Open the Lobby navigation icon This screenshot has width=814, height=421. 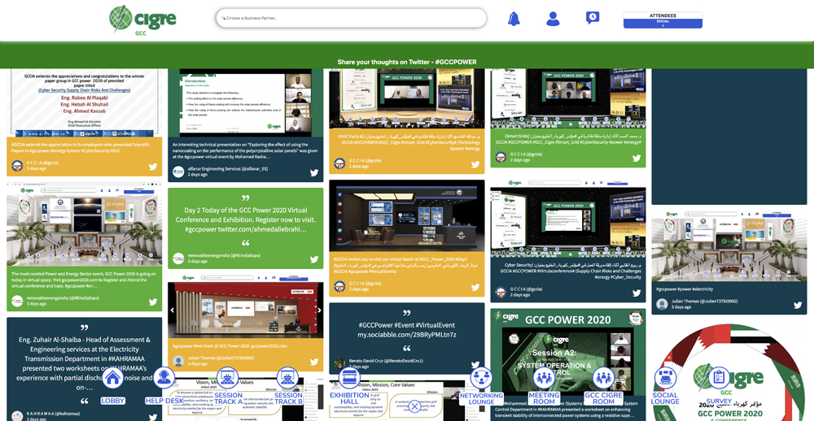(112, 379)
